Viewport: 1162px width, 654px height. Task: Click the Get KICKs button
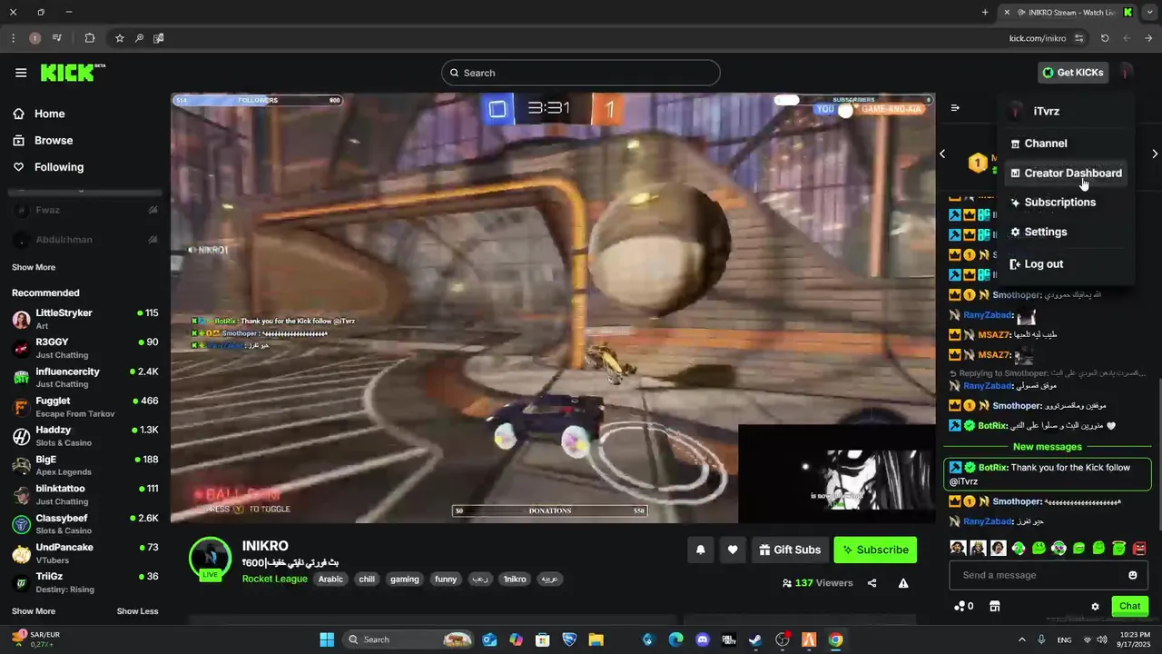coord(1073,73)
